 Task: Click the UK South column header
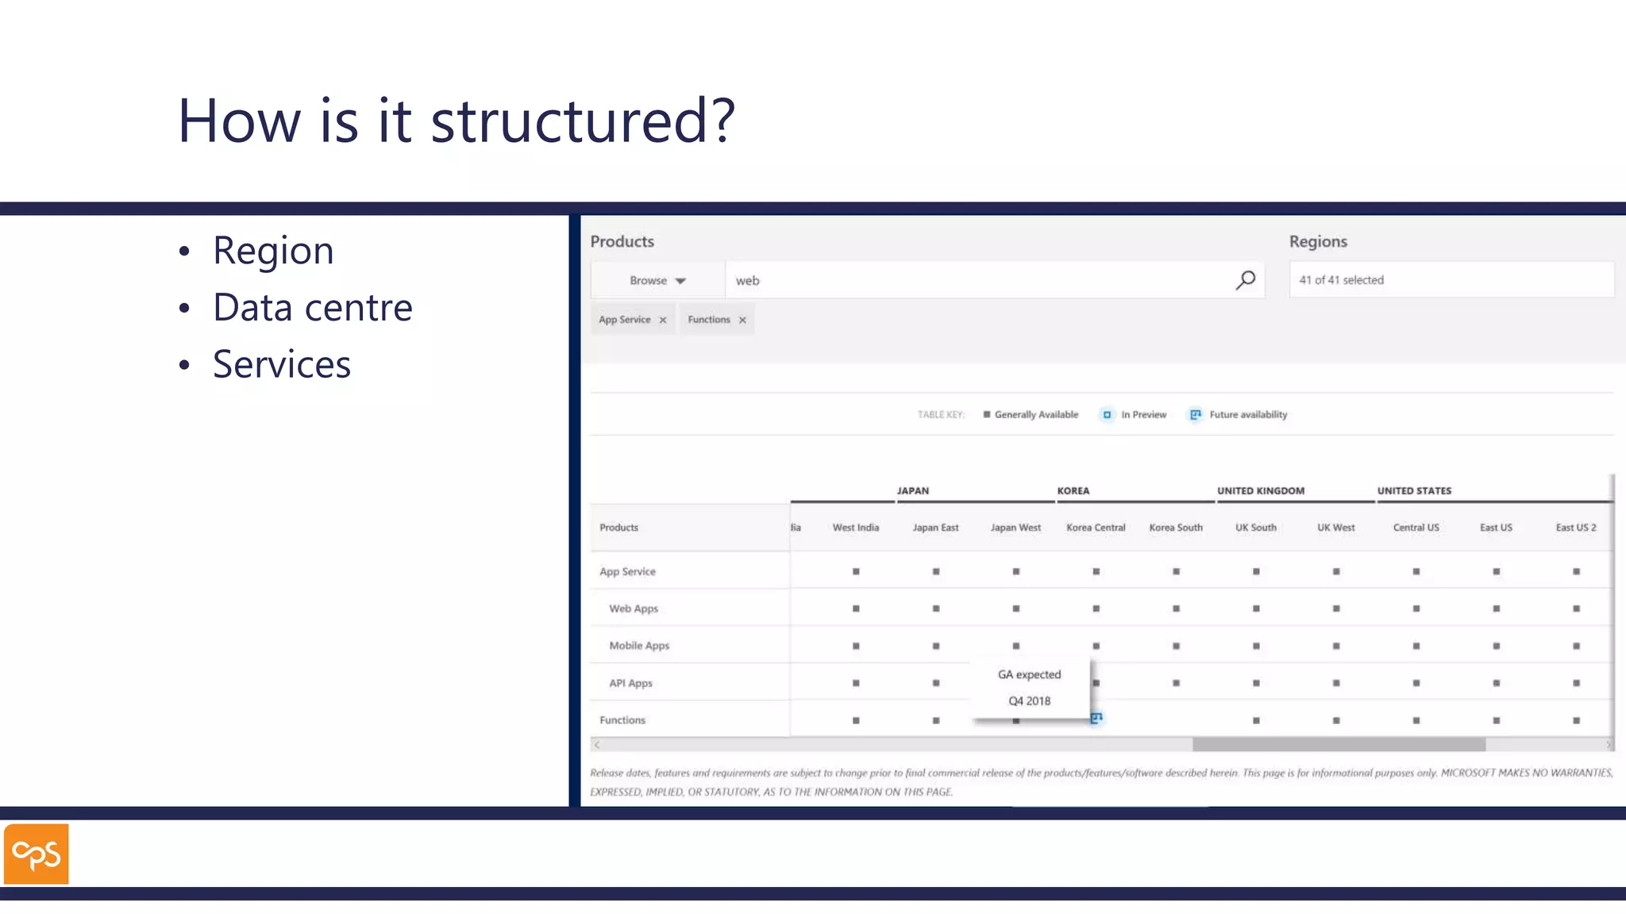[x=1256, y=528]
